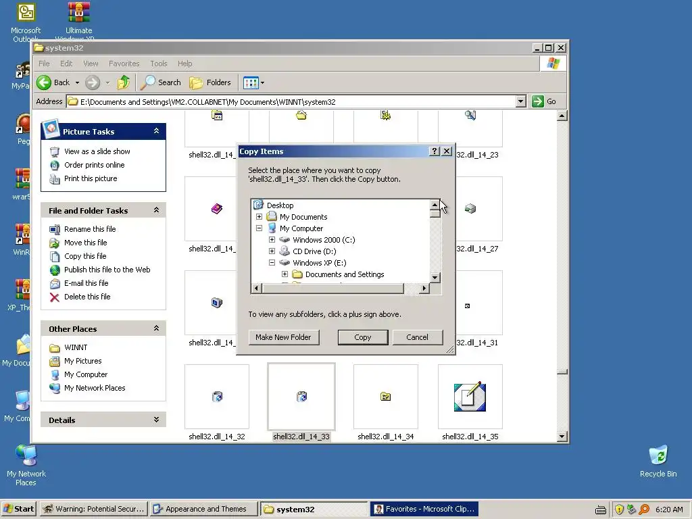Click the file list scrollbar up arrow
The height and width of the screenshot is (519, 692).
[x=562, y=116]
